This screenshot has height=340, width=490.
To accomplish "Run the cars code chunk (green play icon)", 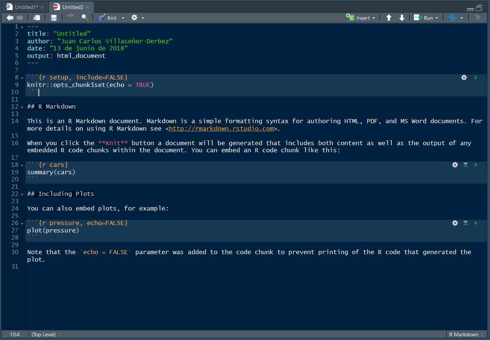I will pyautogui.click(x=475, y=165).
